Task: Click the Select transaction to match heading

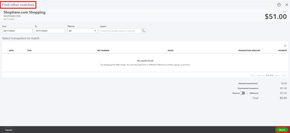Action: point(21,38)
